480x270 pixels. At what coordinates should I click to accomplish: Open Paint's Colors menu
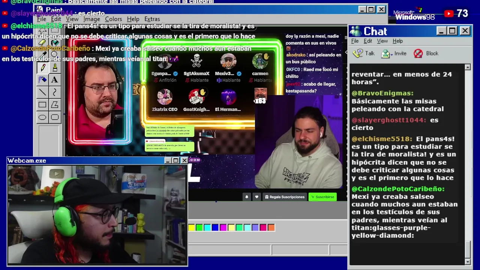(x=113, y=19)
